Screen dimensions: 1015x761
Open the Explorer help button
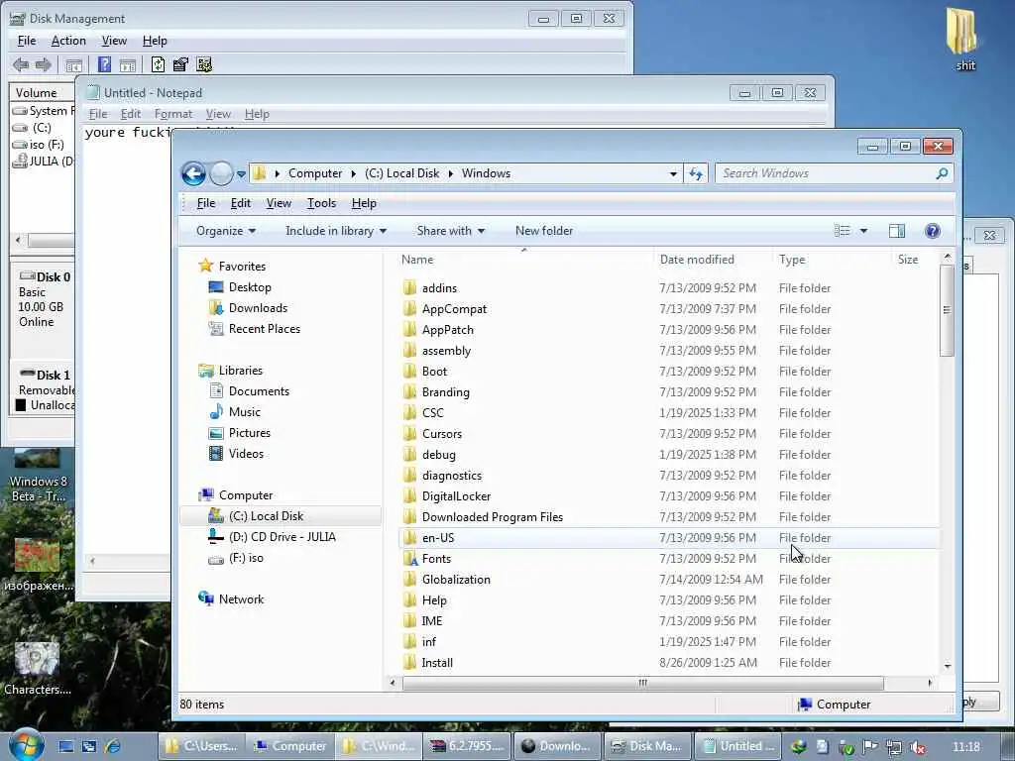point(932,231)
